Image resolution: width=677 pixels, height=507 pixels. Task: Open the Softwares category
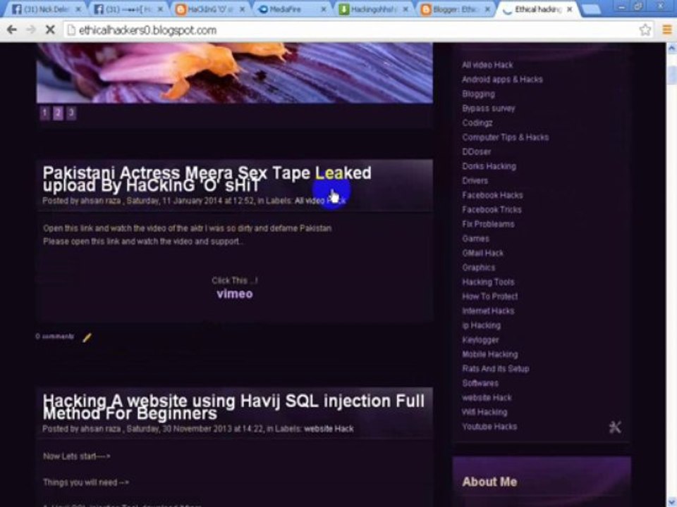pos(480,383)
